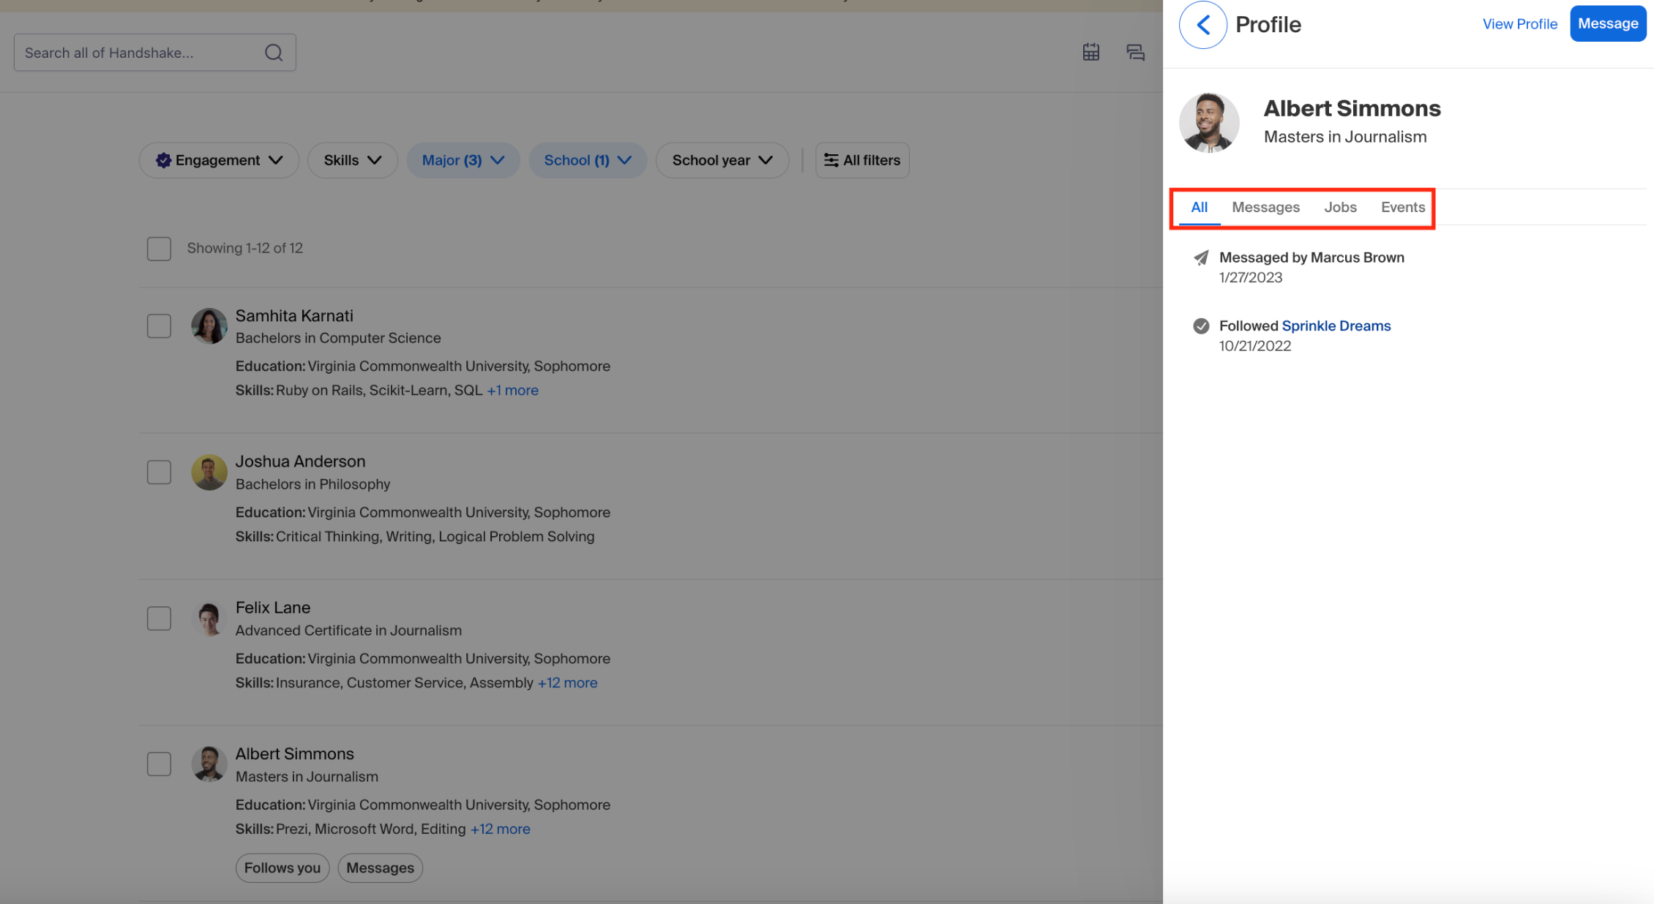This screenshot has width=1654, height=904.
Task: Open the Sprinkle Dreams link
Action: click(1336, 325)
